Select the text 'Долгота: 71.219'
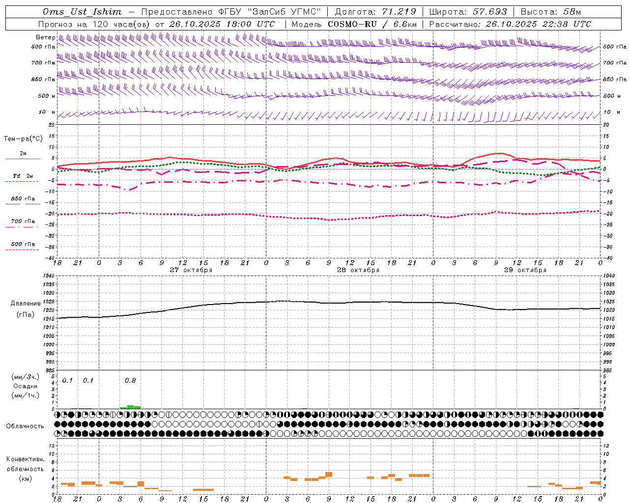Screen dimensions: 629x503 [x=375, y=12]
